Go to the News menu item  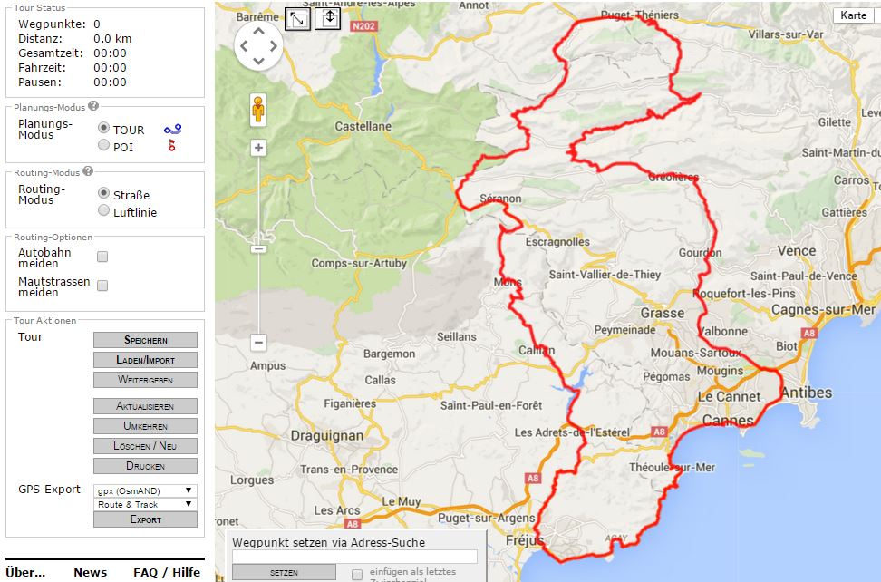tap(90, 572)
